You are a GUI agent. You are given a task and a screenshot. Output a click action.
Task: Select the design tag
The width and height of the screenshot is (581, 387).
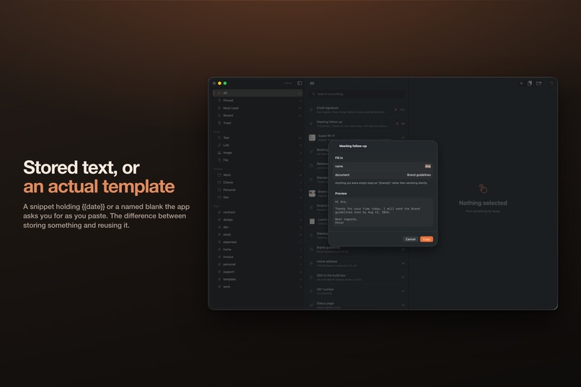click(257, 220)
